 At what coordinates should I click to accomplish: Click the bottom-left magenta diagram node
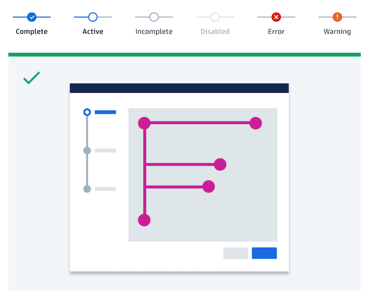[144, 220]
